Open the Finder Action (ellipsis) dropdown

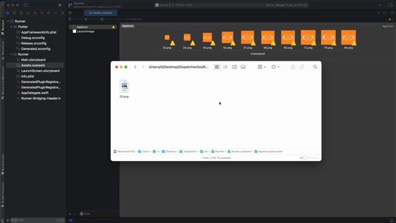pyautogui.click(x=275, y=67)
